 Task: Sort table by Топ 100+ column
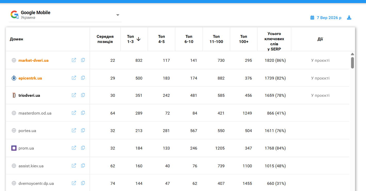point(244,39)
